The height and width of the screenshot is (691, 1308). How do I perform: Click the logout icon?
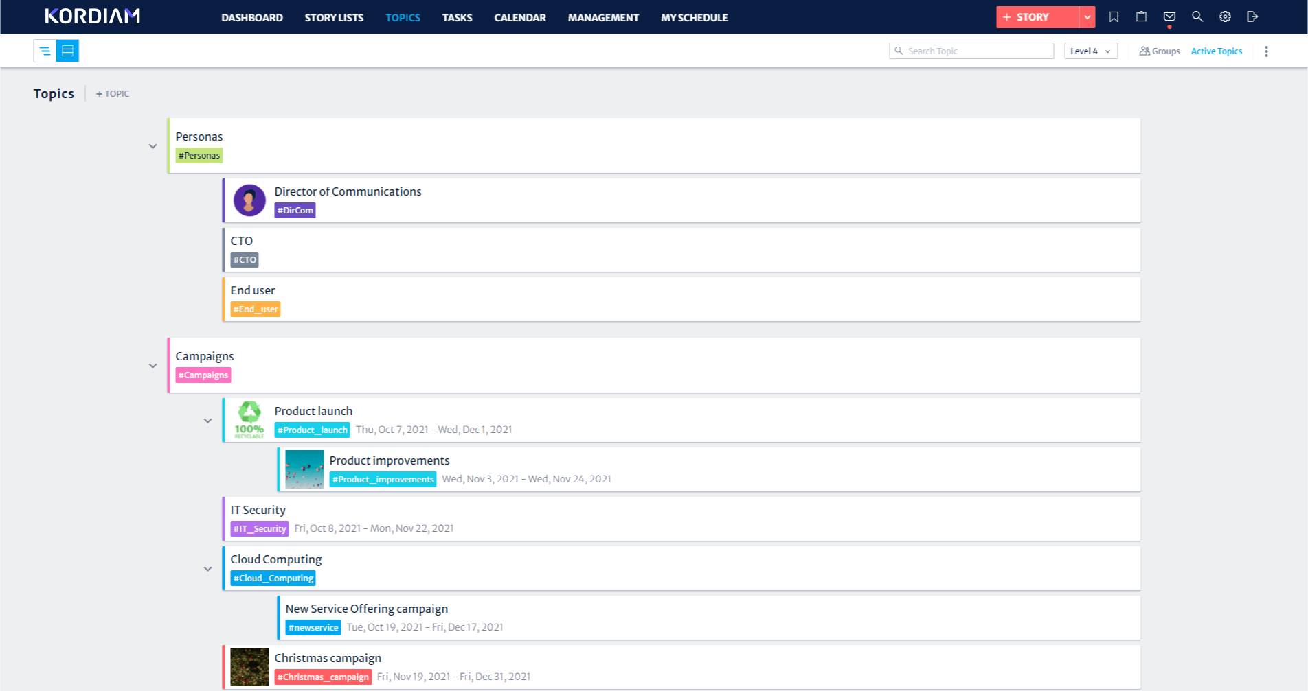point(1252,17)
